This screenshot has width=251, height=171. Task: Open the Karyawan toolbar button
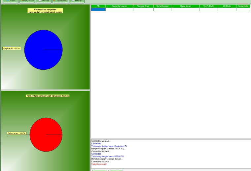point(27,1)
